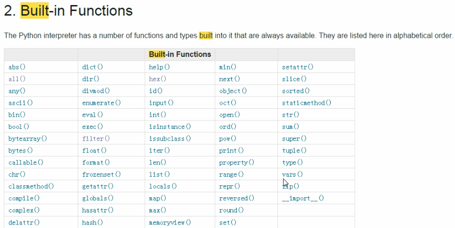Click the locals() link
The height and width of the screenshot is (228, 455).
[163, 186]
